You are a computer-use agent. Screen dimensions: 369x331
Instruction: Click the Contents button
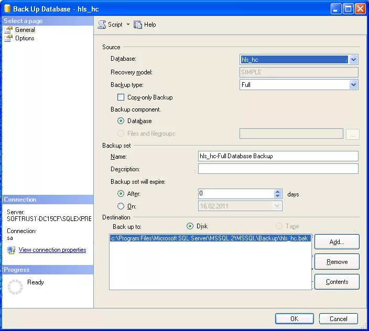tap(337, 282)
